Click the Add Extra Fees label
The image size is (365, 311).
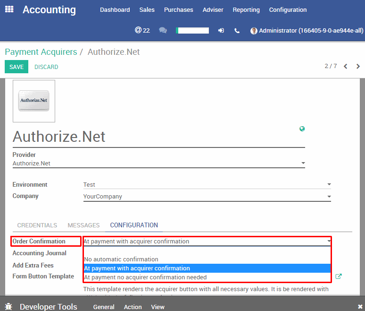point(33,265)
